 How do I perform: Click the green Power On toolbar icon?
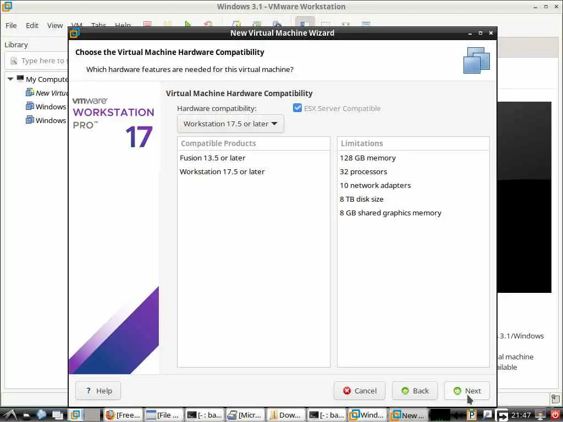click(187, 24)
